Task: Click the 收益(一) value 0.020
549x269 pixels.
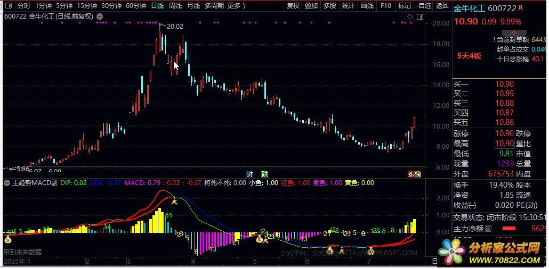Action: click(505, 205)
